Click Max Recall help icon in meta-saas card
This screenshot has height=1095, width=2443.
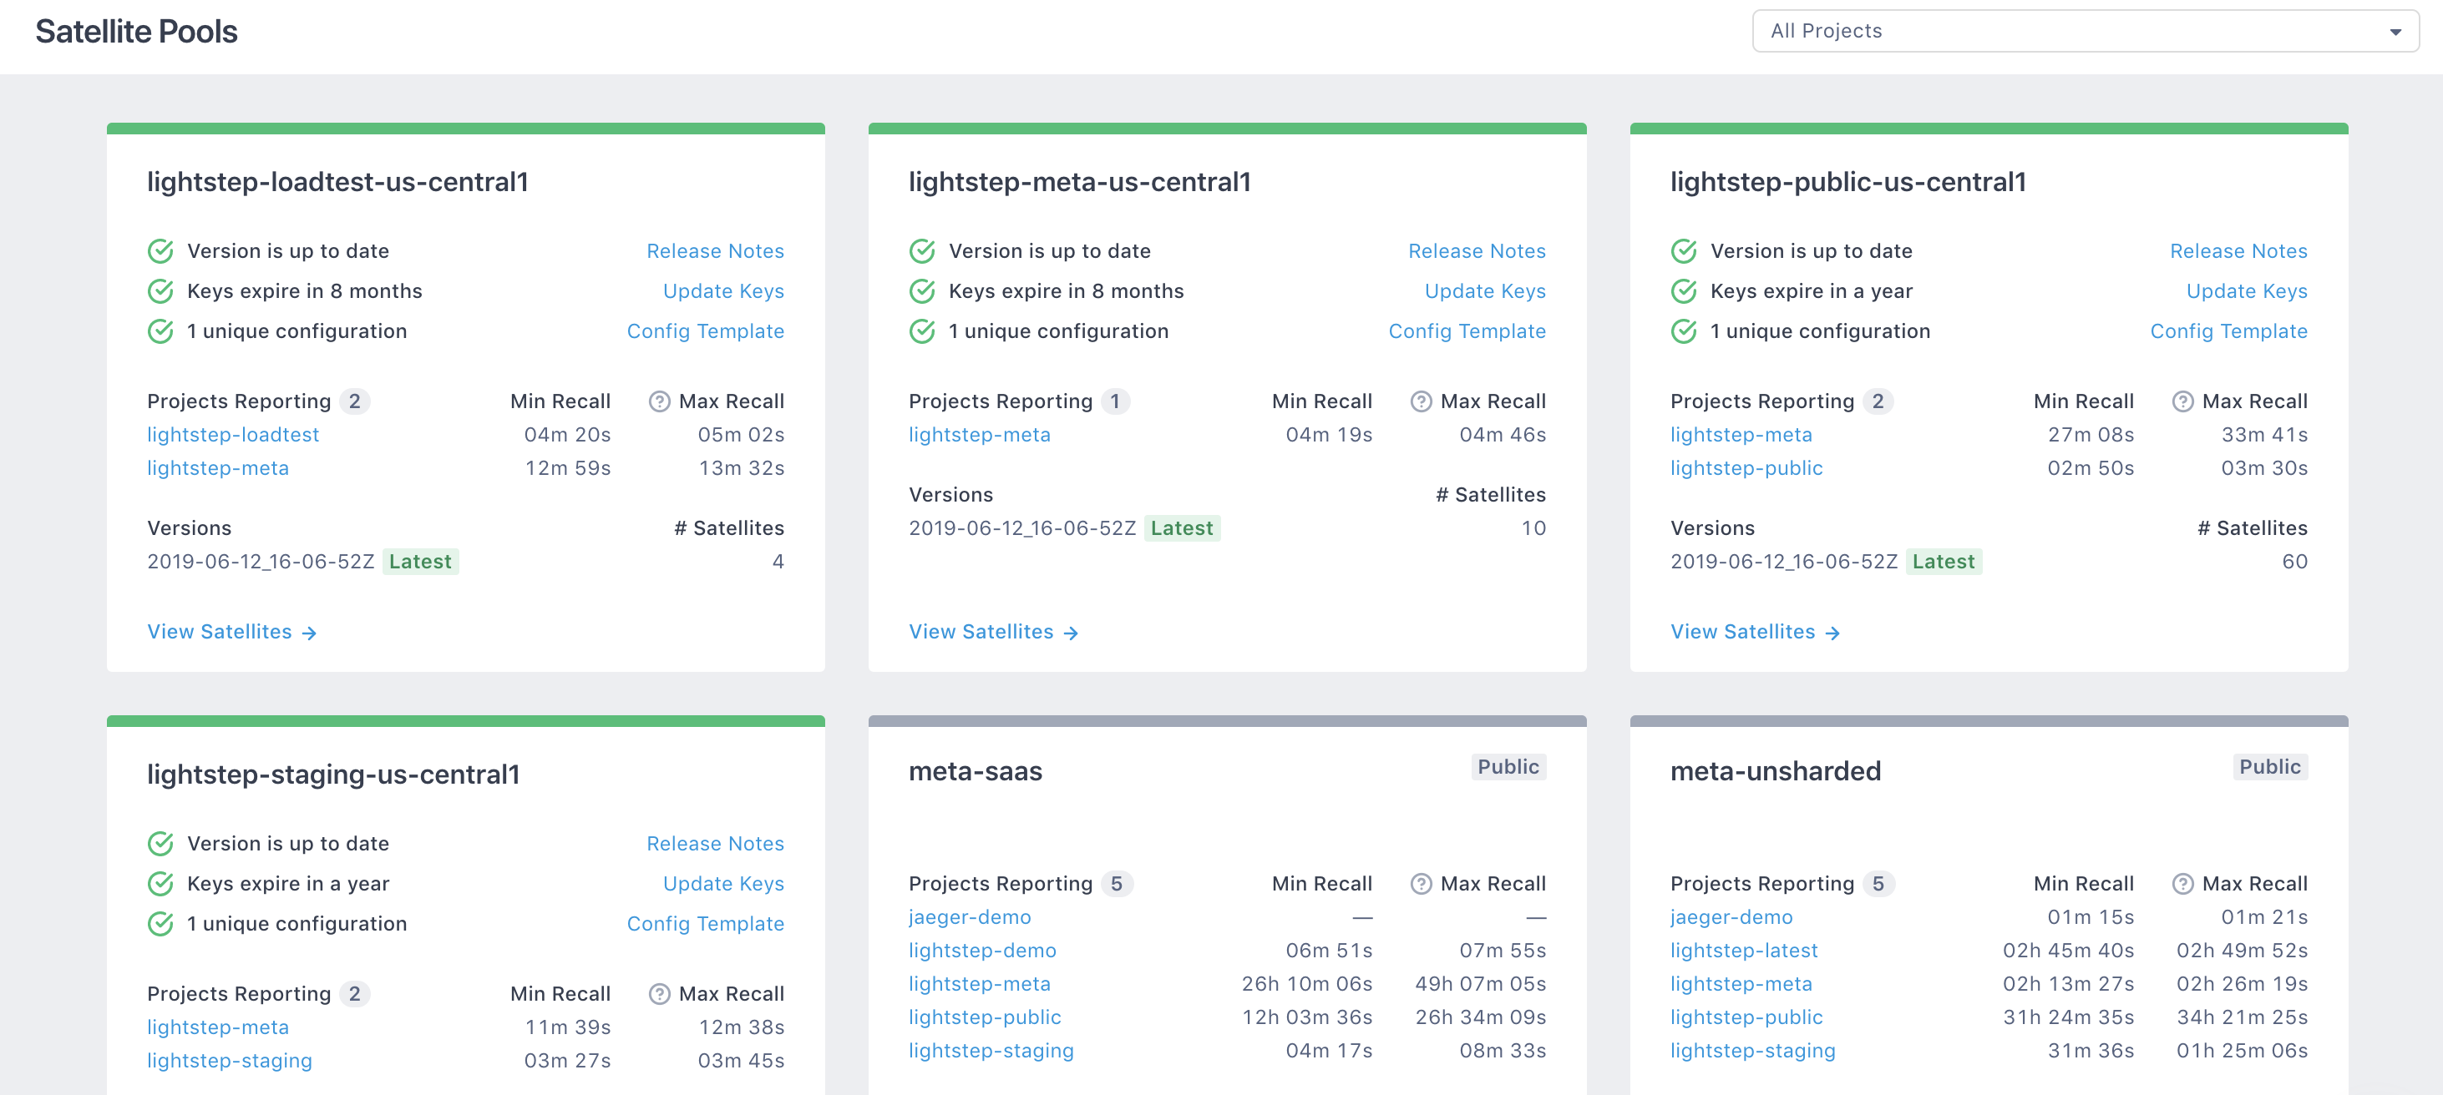coord(1421,884)
